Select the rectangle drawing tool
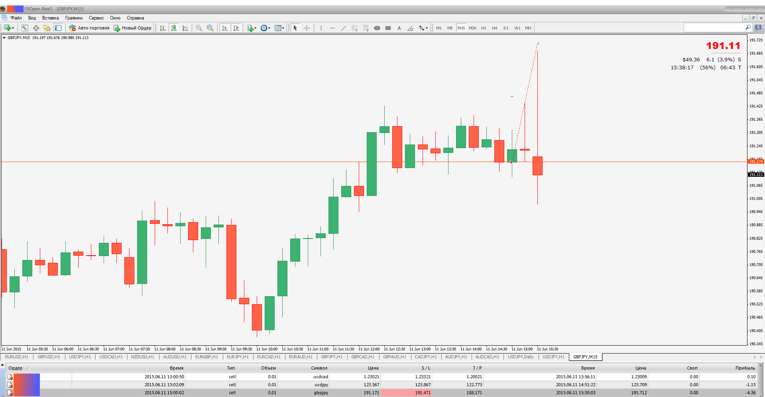This screenshot has width=765, height=397. [388, 28]
